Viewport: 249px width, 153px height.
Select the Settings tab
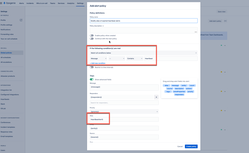point(80,3)
